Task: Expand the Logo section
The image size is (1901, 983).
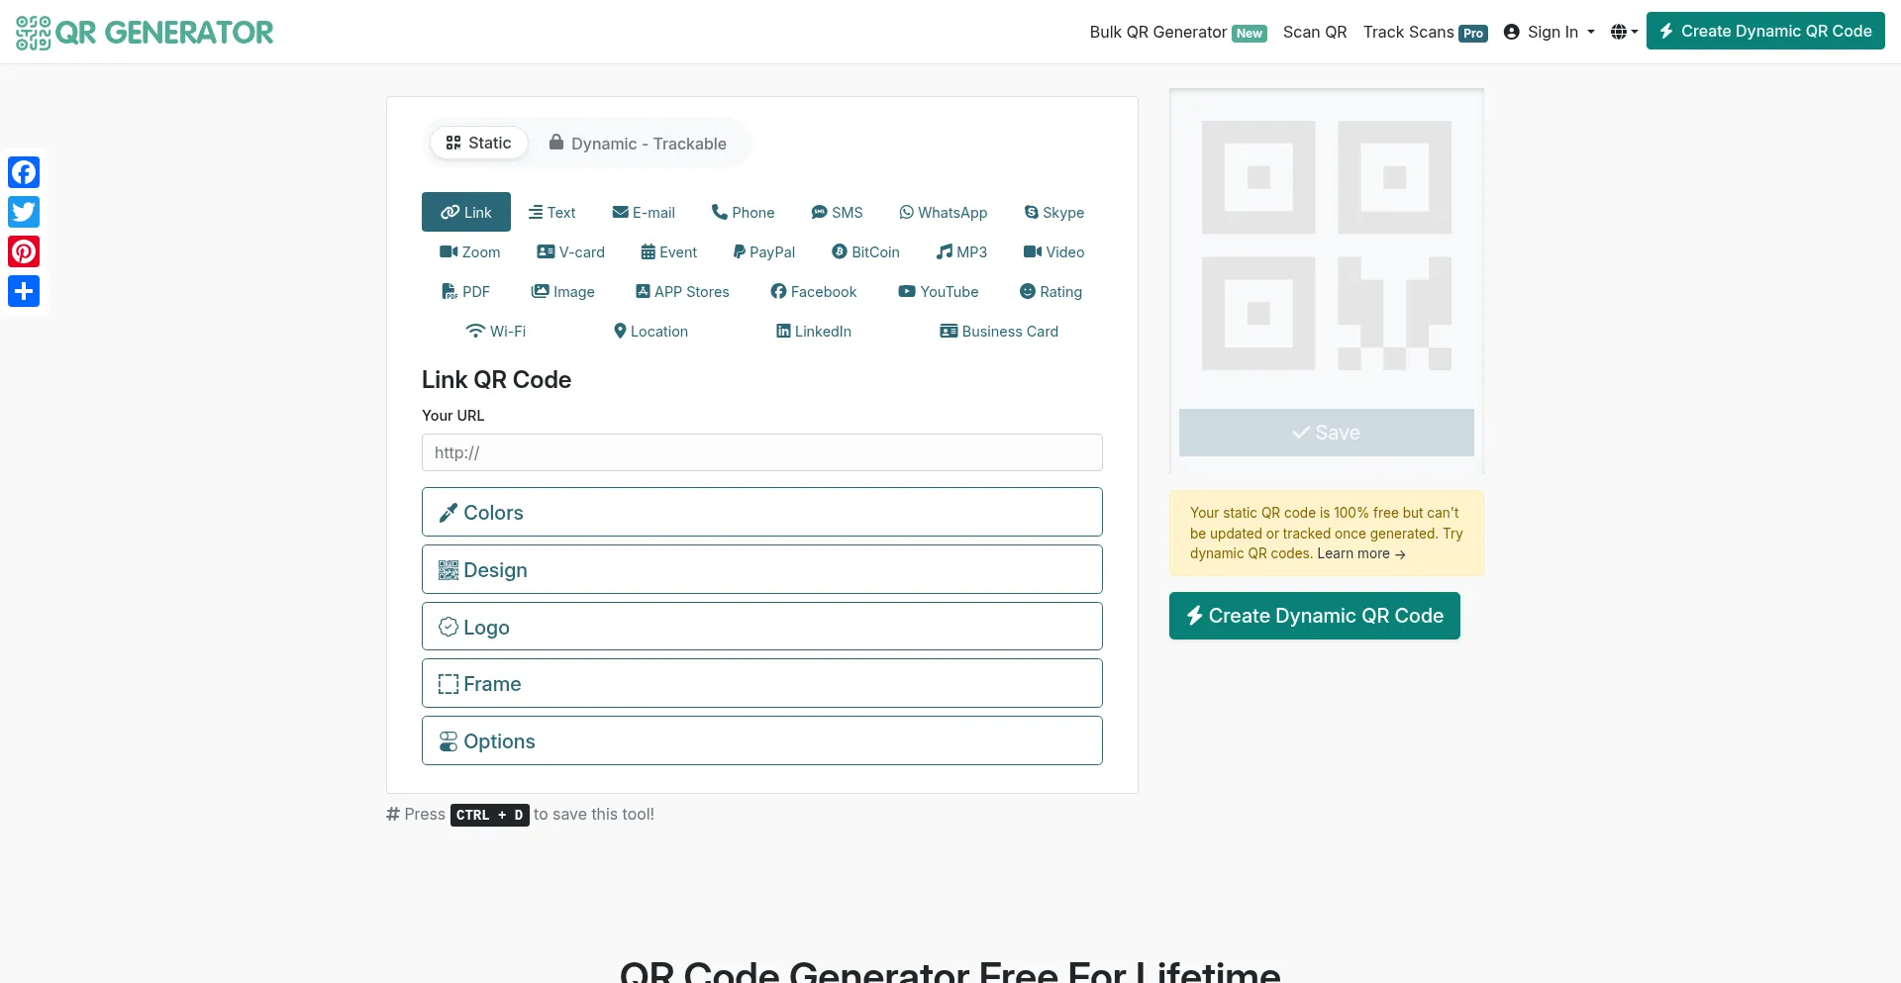Action: pos(761,628)
